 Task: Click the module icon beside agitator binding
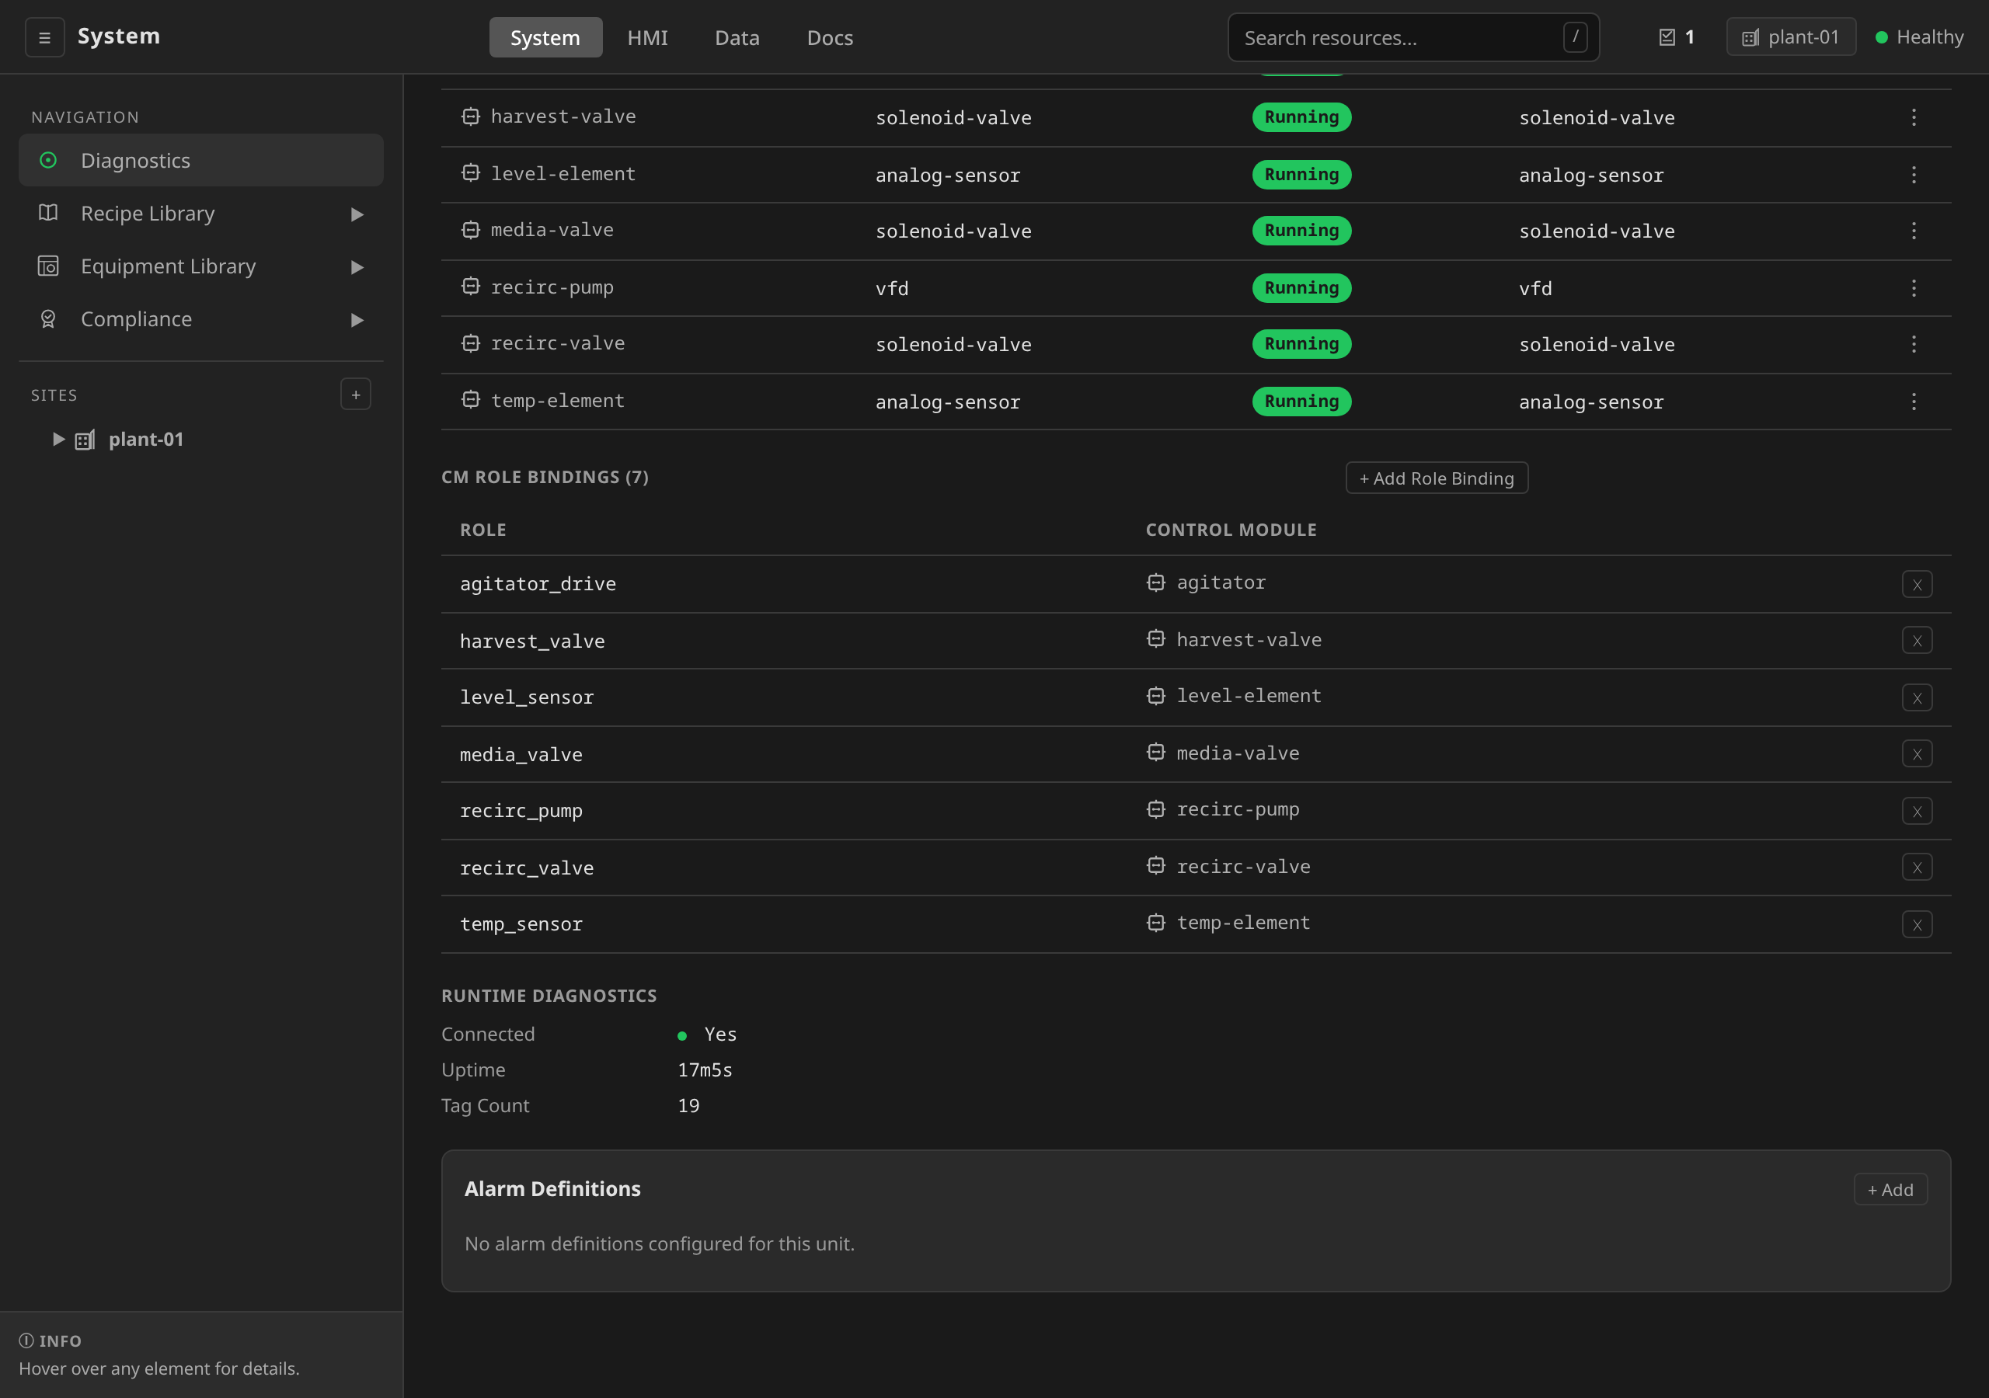pyautogui.click(x=1155, y=582)
